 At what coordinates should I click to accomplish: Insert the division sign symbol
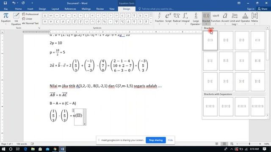point(80,16)
